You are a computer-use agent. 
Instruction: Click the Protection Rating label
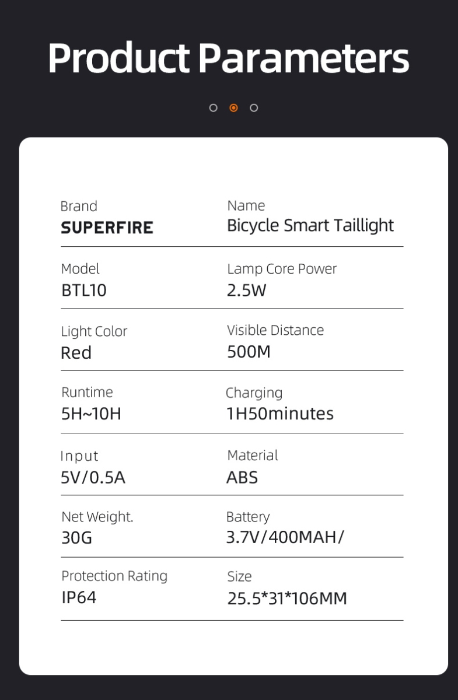tap(114, 576)
